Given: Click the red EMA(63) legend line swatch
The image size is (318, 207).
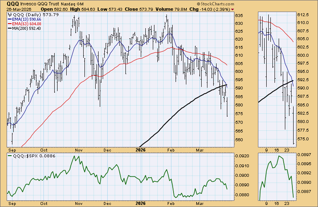Looking at the screenshot, I should pos(10,24).
